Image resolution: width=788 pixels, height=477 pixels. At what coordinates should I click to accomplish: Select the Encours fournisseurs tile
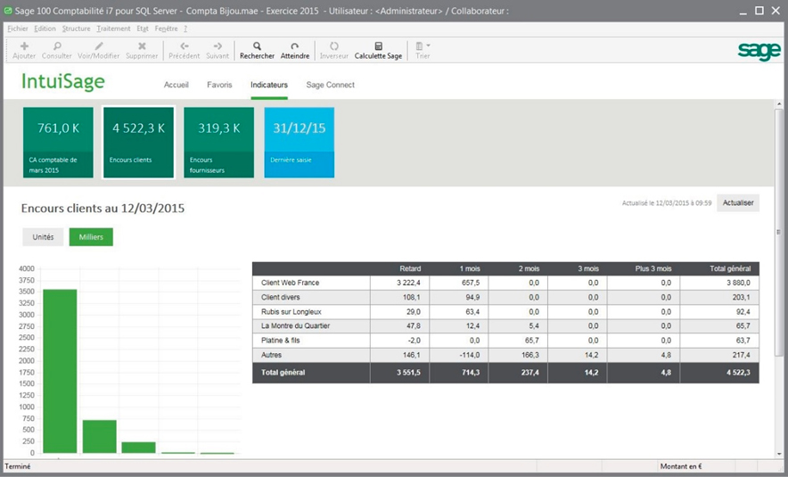click(218, 143)
